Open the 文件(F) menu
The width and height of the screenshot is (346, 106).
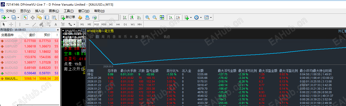[11, 11]
